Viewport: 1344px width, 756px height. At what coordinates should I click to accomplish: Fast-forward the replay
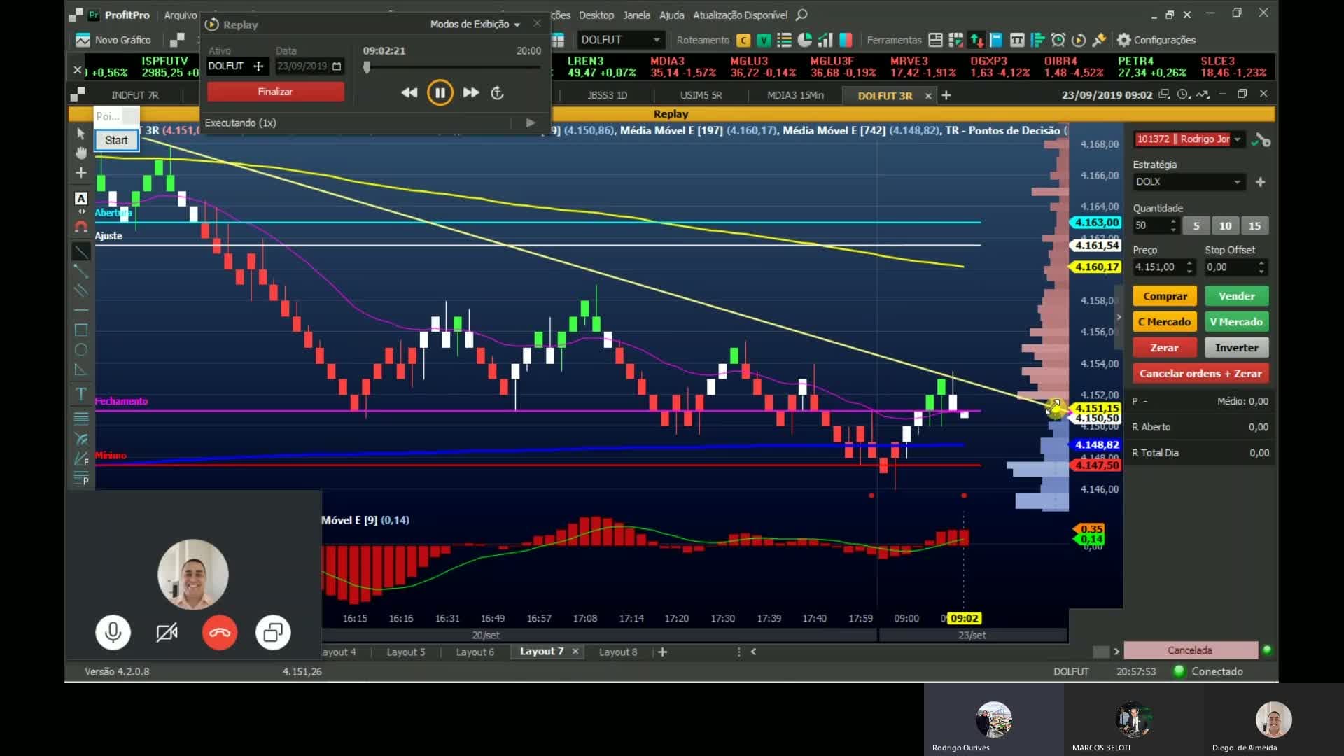click(471, 92)
